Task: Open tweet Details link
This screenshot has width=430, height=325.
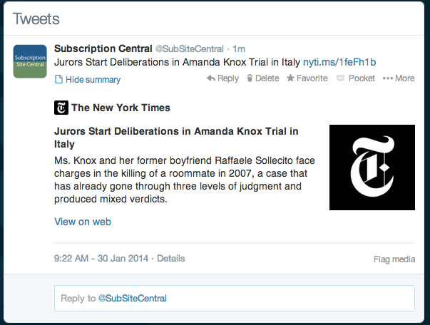Action: (171, 259)
